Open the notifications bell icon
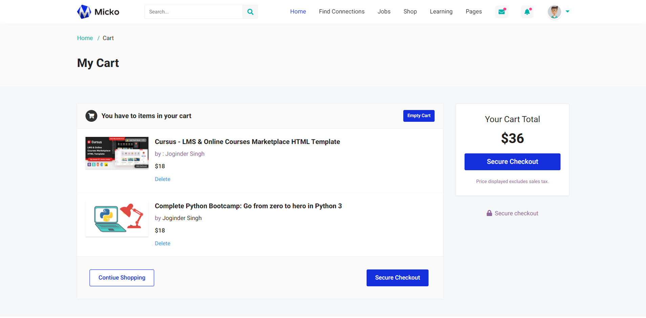This screenshot has width=646, height=318. tap(527, 12)
